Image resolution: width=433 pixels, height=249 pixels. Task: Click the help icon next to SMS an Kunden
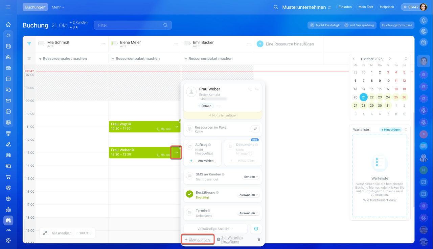[x=223, y=174]
